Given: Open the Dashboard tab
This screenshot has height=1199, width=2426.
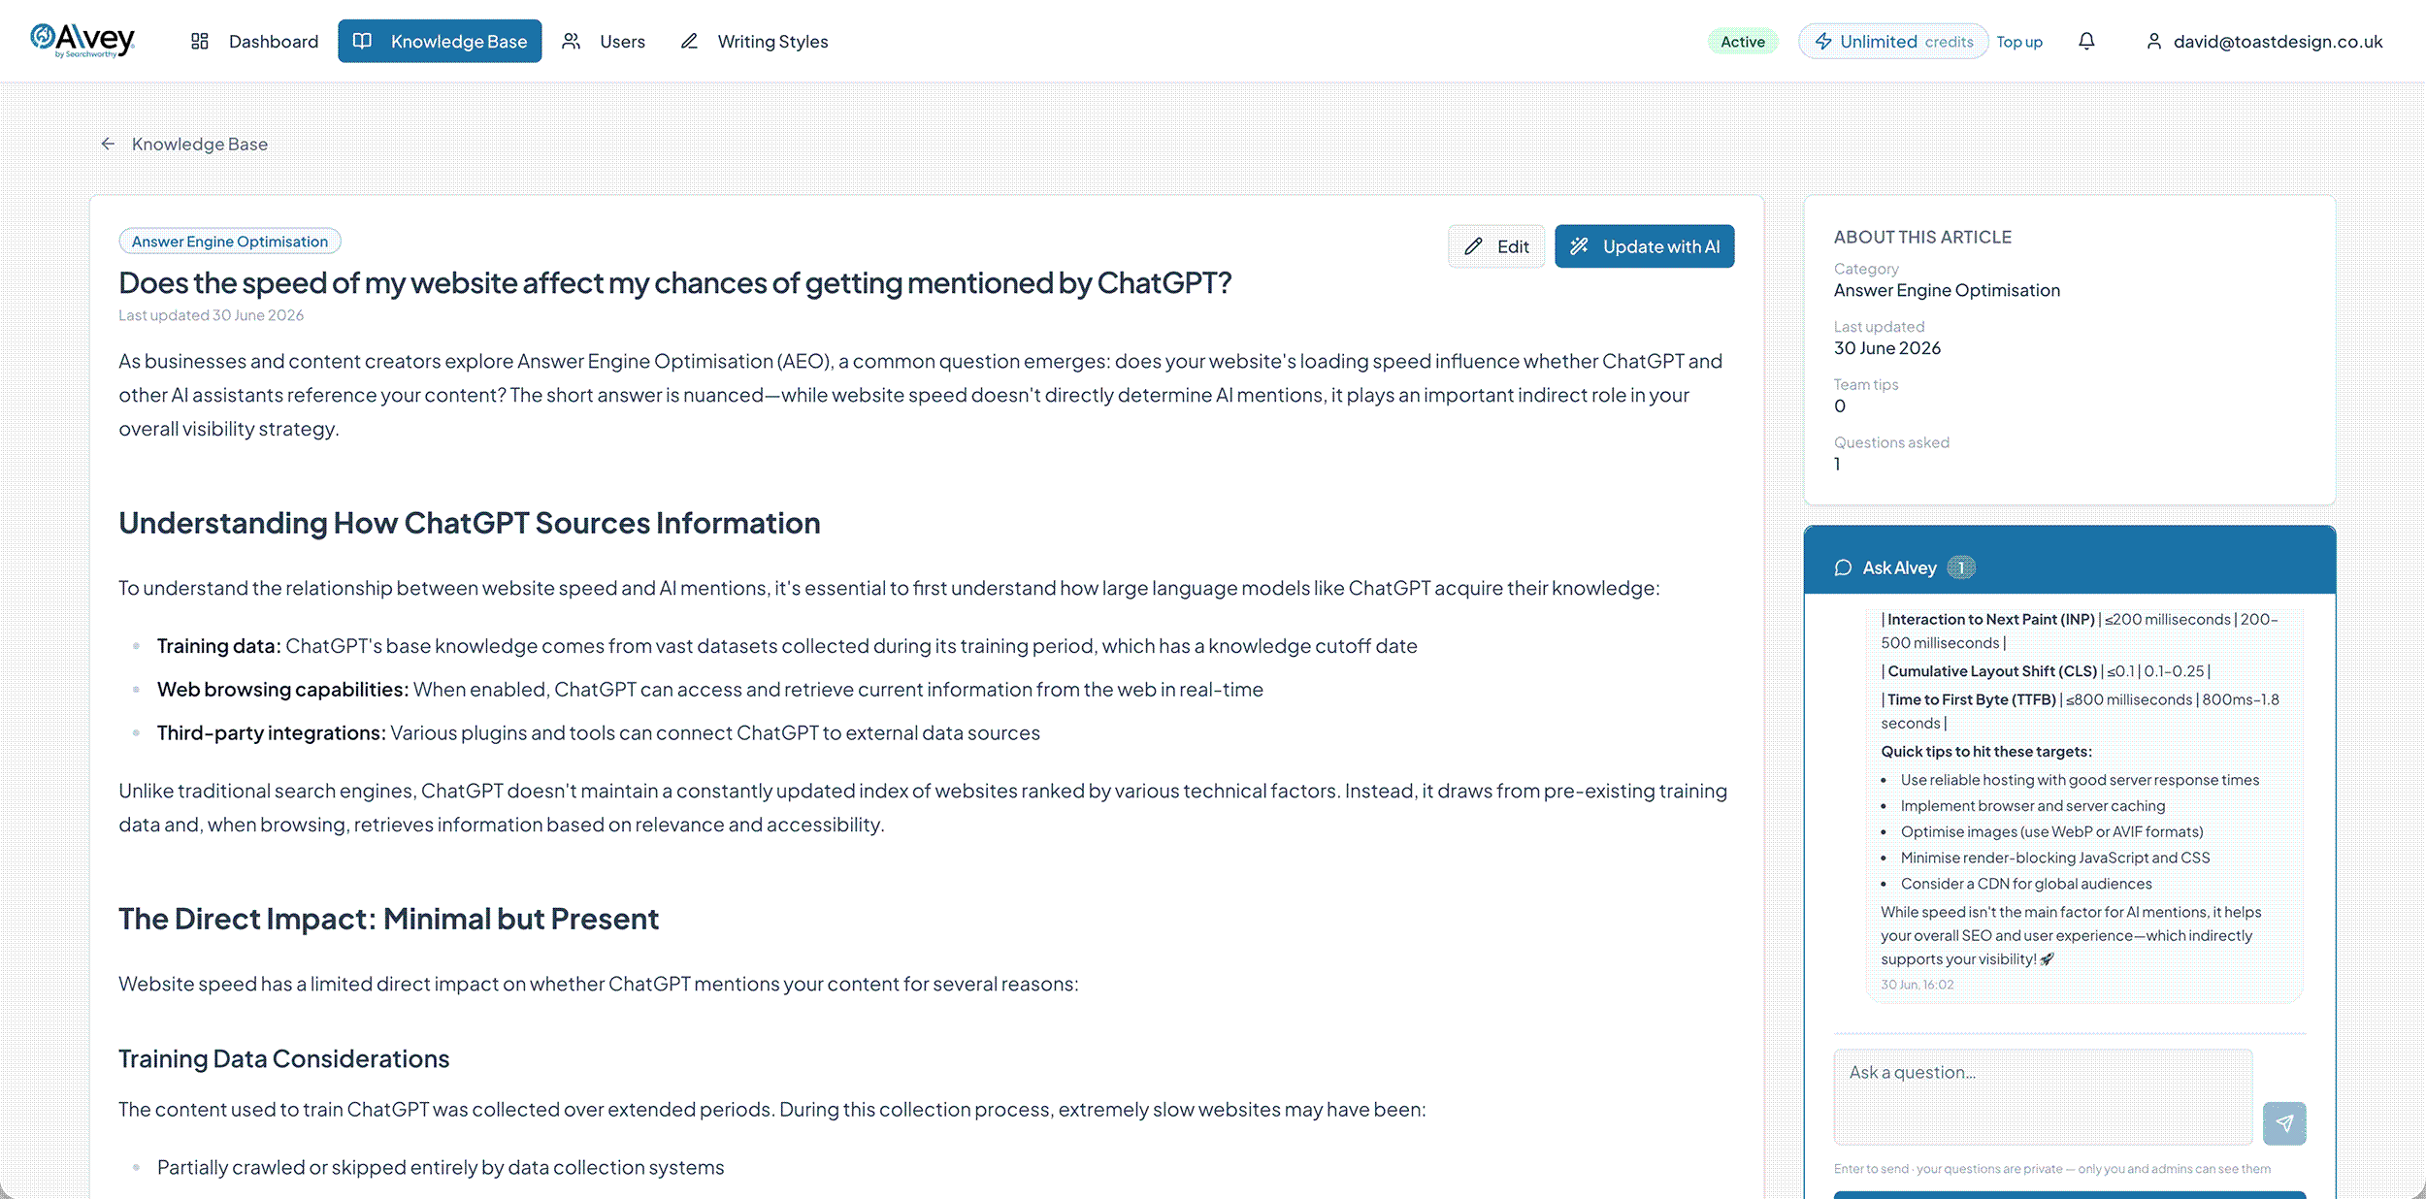Looking at the screenshot, I should click(254, 41).
